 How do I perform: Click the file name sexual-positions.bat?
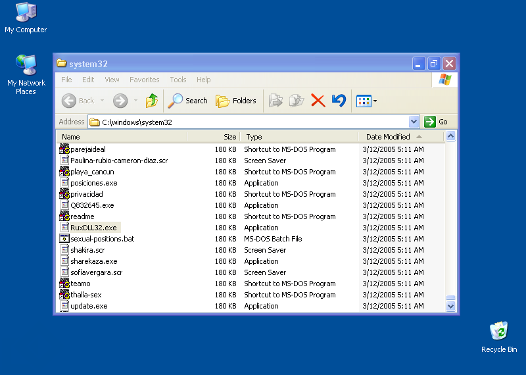[103, 239]
